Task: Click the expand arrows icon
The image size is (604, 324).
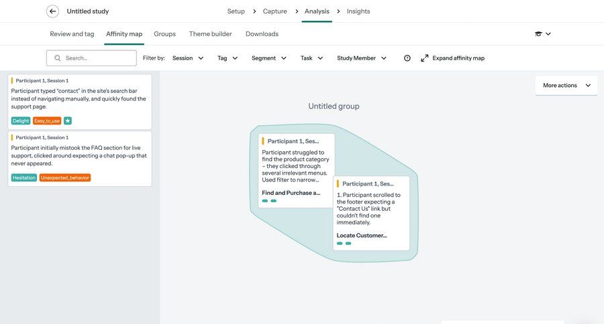Action: point(424,58)
